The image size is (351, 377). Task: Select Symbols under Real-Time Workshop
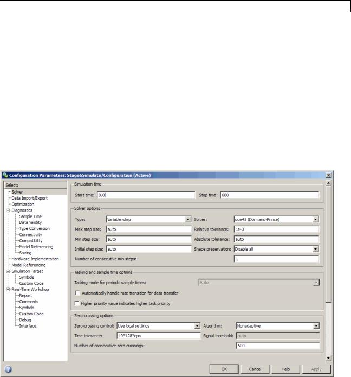(27, 308)
